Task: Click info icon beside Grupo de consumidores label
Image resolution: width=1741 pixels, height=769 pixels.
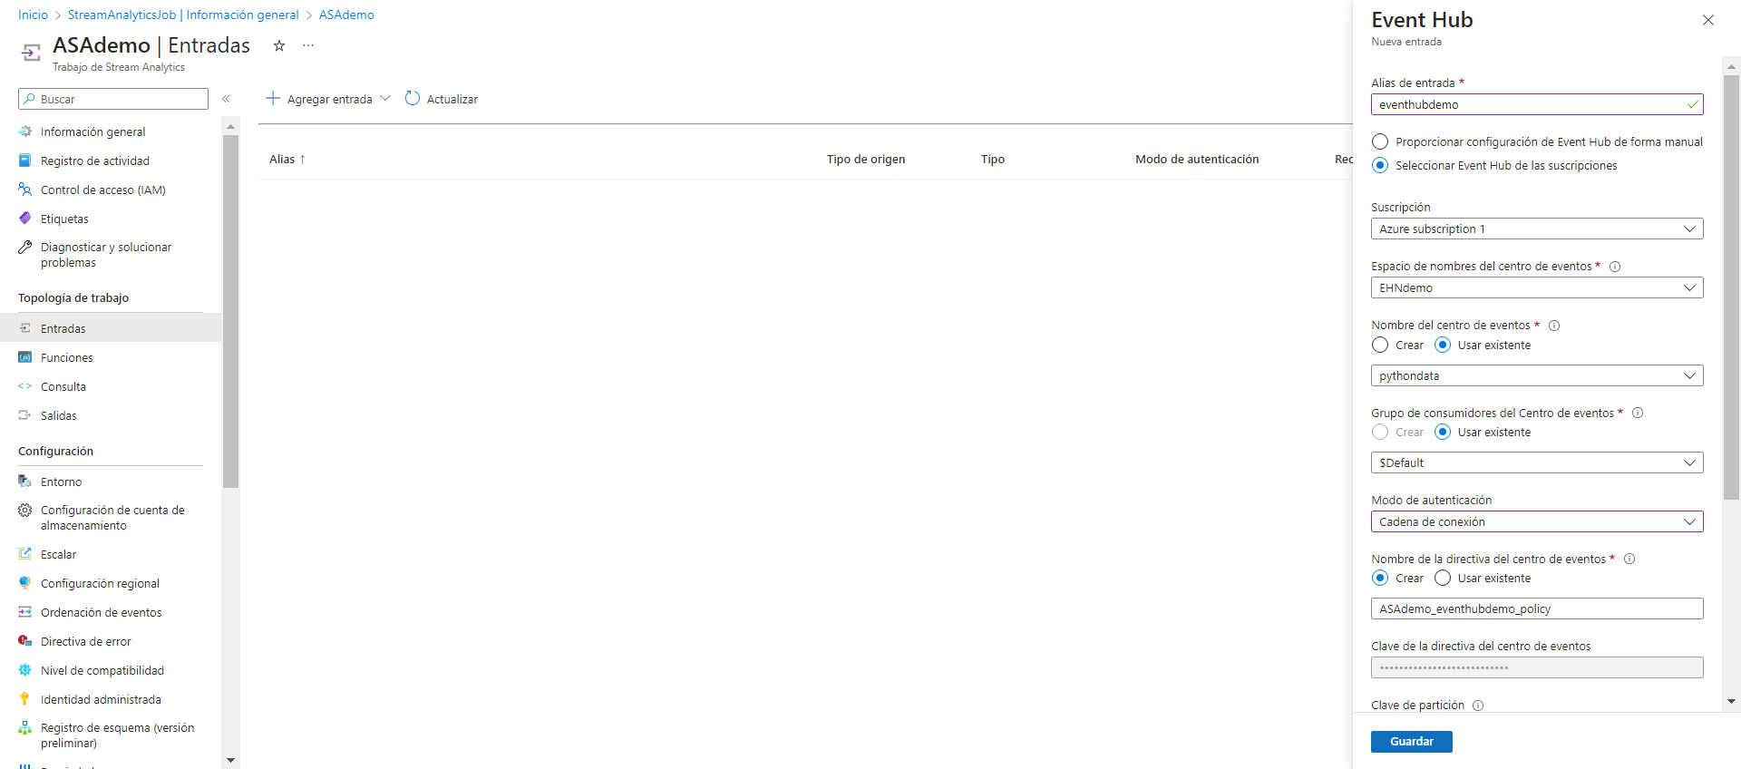Action: pyautogui.click(x=1638, y=414)
